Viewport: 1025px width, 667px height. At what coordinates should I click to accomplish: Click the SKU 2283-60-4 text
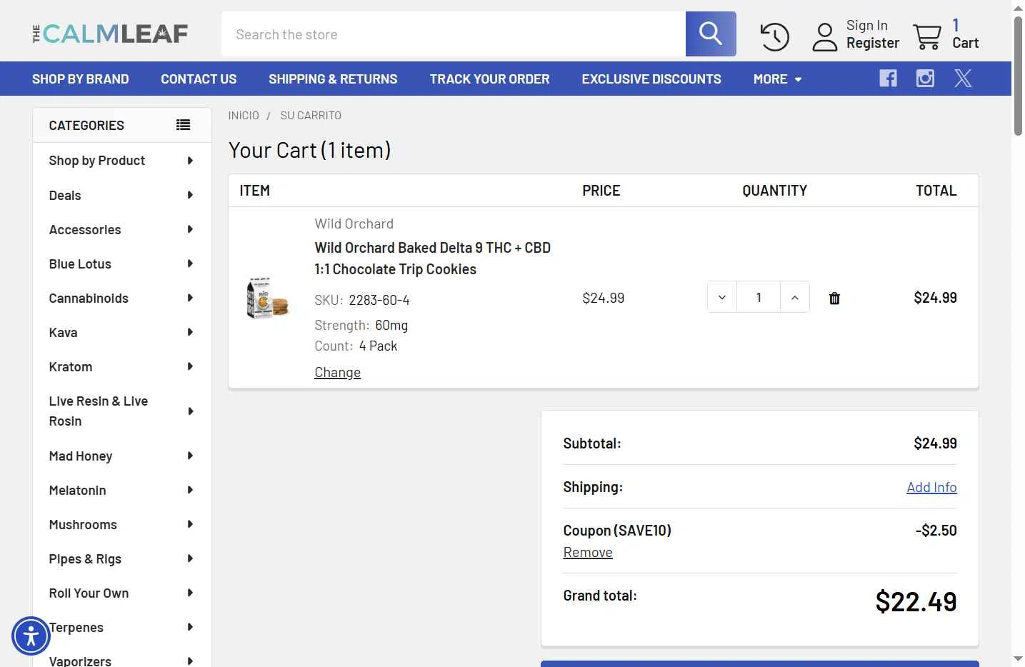tap(362, 300)
